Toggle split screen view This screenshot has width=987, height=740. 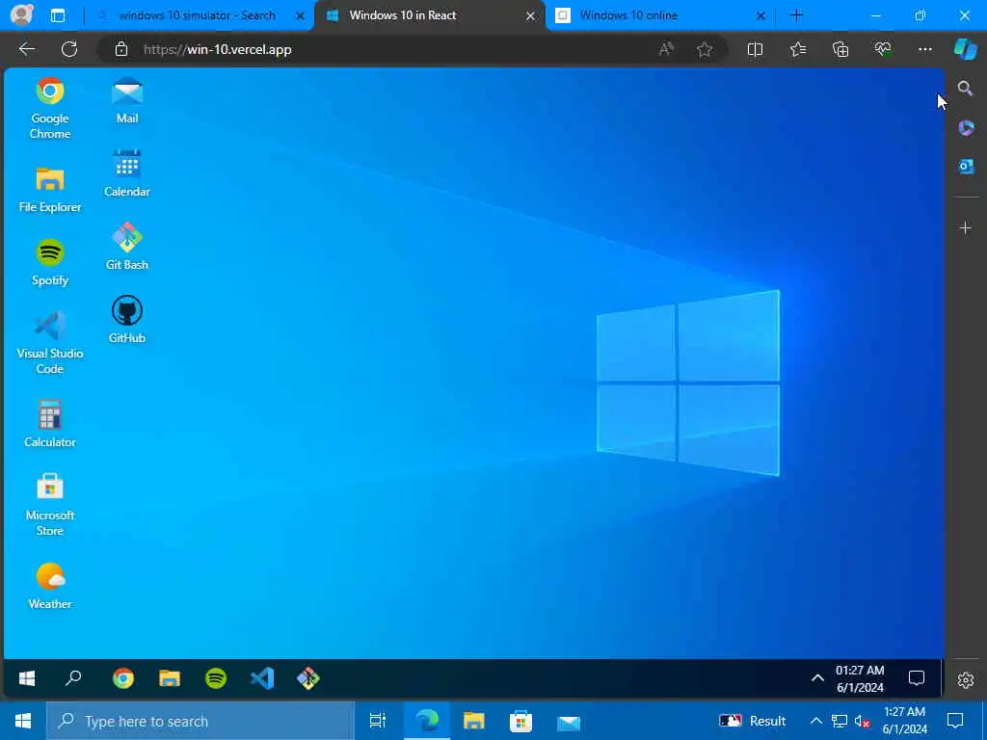point(755,49)
